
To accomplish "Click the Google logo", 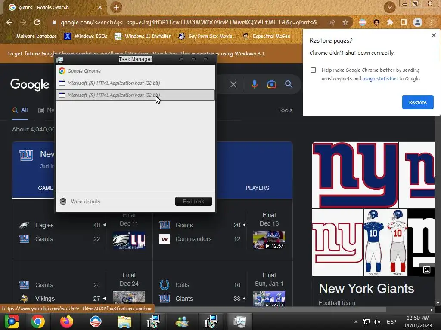I will [30, 85].
